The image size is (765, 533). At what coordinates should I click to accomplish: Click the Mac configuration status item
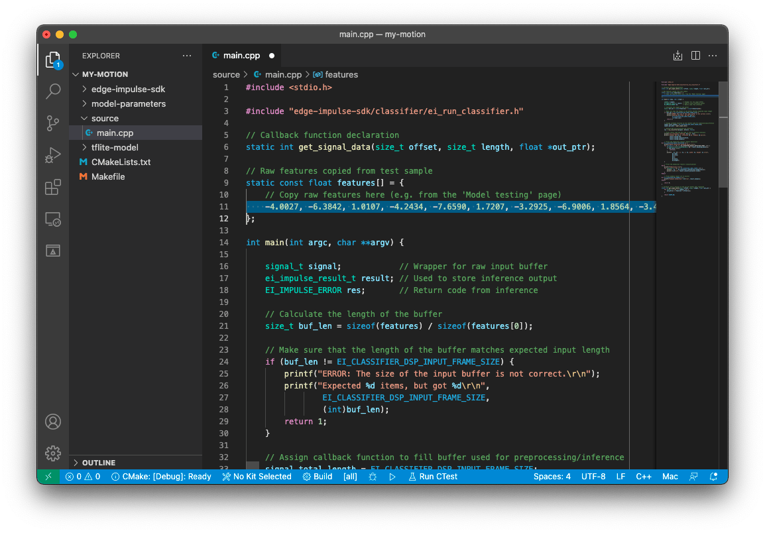[670, 477]
